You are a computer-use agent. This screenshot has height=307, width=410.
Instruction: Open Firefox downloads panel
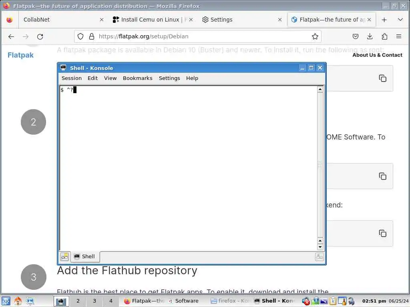pos(370,36)
